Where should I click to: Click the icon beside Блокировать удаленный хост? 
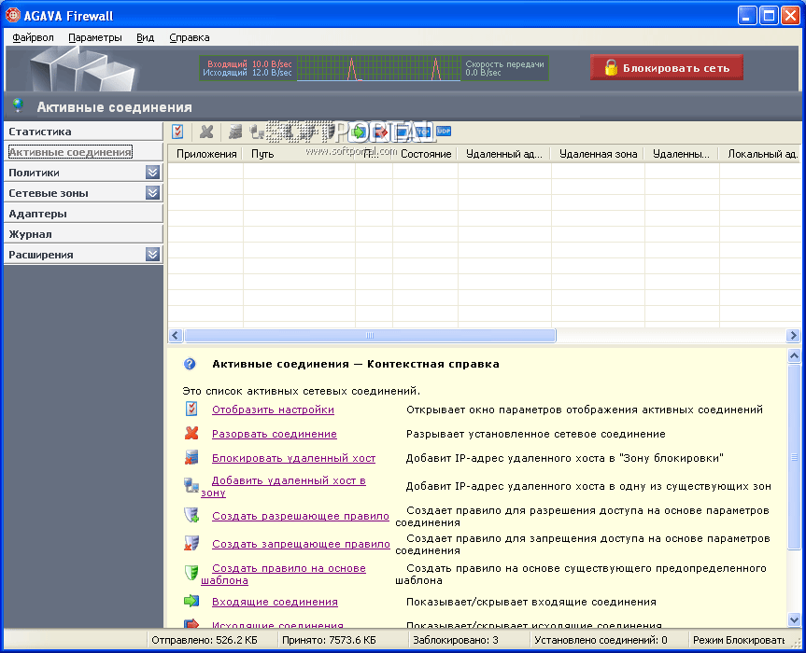tap(191, 457)
